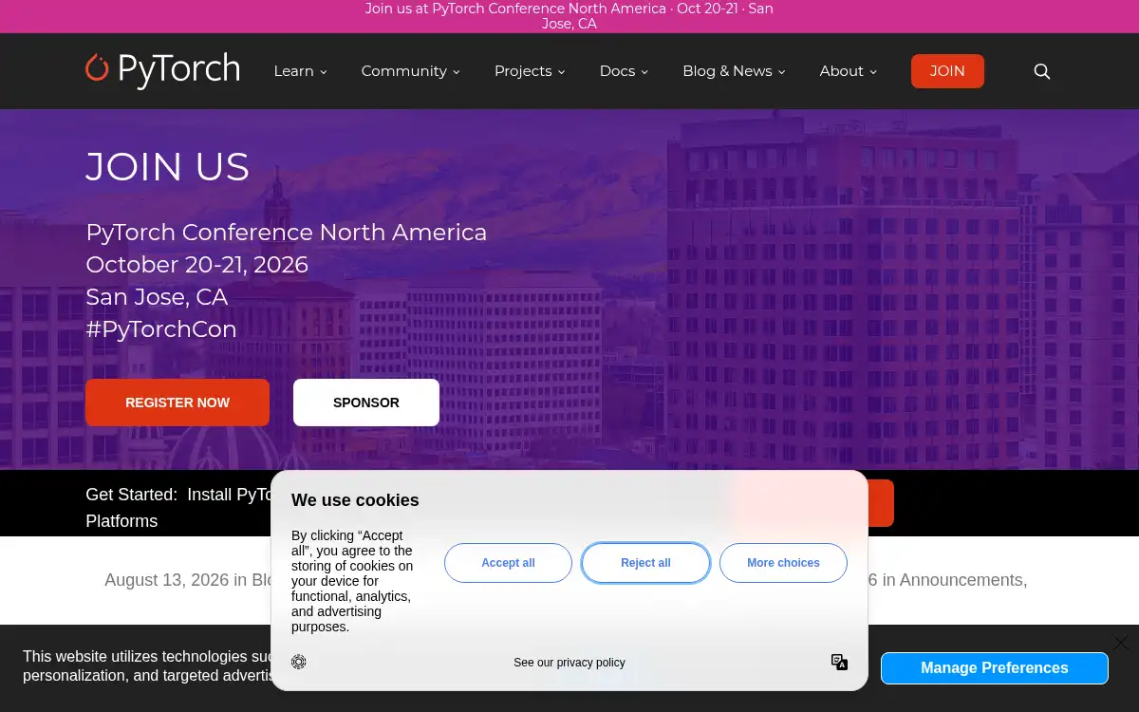The height and width of the screenshot is (712, 1139).
Task: Expand the Projects menu
Action: (x=530, y=71)
